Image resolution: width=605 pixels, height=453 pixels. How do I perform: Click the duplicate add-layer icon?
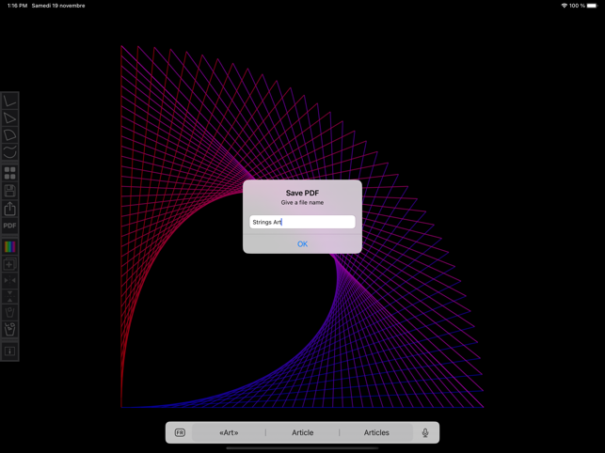(x=9, y=264)
